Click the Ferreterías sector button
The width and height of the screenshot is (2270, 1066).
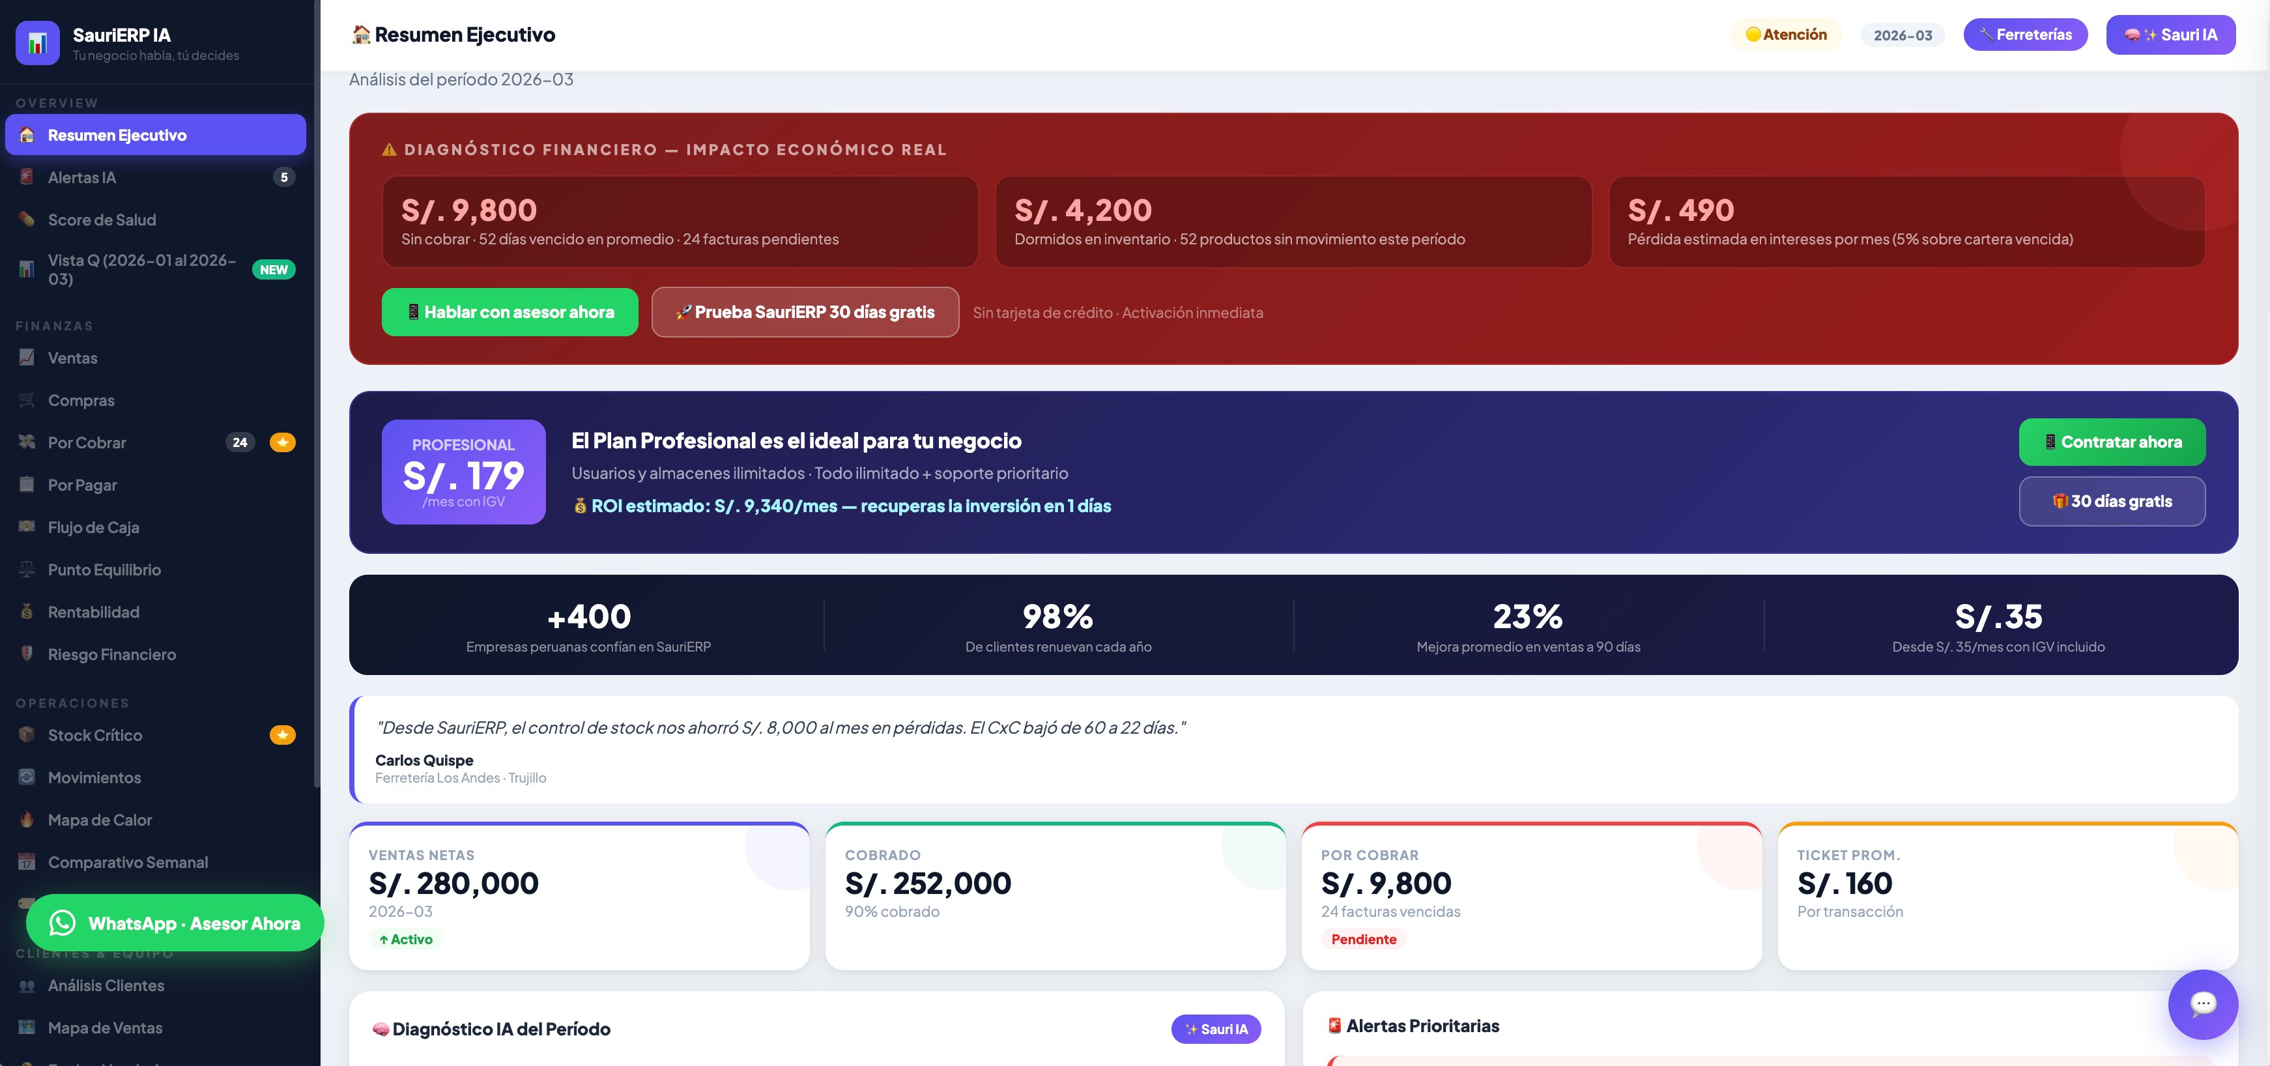coord(2025,35)
